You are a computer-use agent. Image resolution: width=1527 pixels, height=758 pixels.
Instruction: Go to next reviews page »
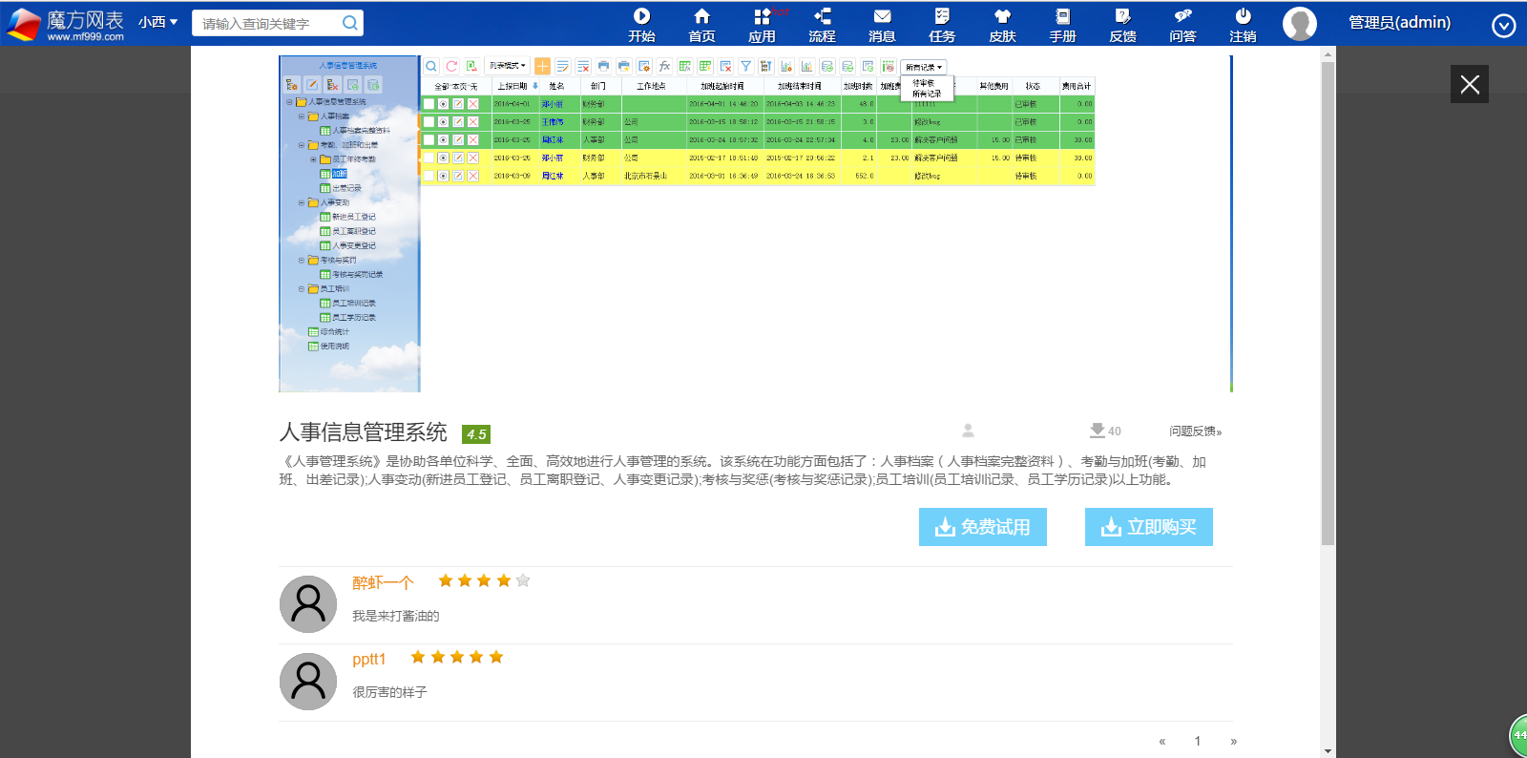click(1233, 741)
